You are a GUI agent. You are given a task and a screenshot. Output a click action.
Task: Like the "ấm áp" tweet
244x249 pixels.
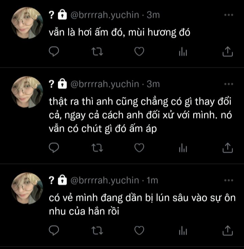pos(139,148)
